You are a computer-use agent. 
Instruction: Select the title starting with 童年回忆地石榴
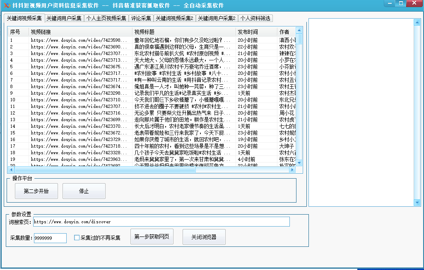[x=182, y=40]
